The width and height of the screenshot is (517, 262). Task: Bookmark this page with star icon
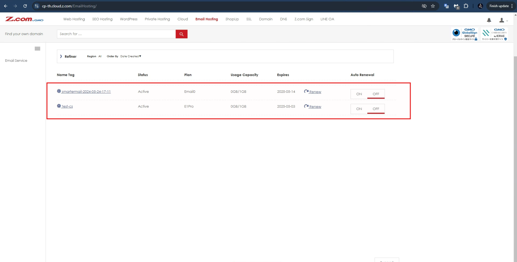click(433, 6)
